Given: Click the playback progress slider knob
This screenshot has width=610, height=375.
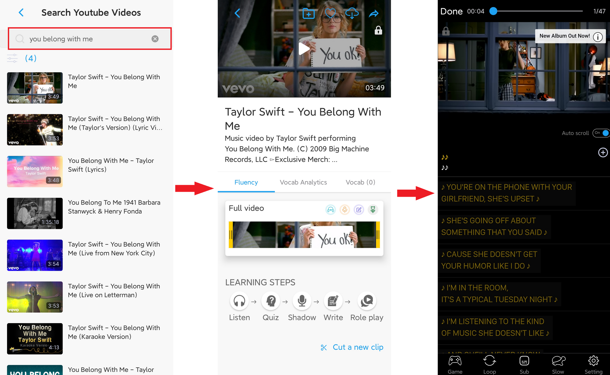Looking at the screenshot, I should pos(493,11).
